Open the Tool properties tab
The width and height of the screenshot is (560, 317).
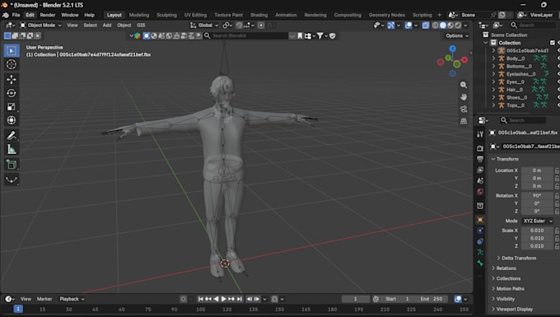click(480, 134)
